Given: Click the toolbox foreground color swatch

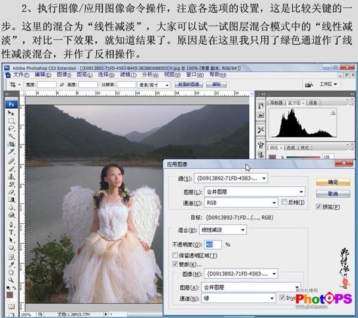Looking at the screenshot, I should 10,295.
